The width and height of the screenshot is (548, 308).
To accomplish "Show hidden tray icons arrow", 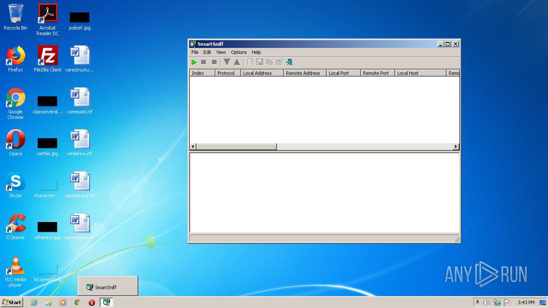I will click(477, 302).
